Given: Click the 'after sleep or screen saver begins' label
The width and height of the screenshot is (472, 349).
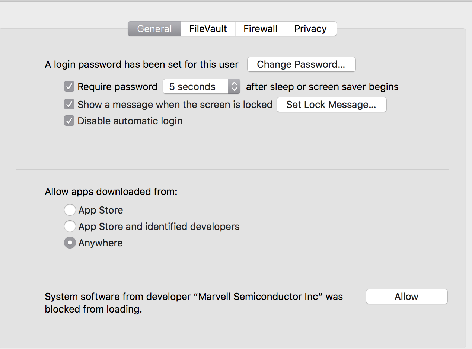Looking at the screenshot, I should click(x=322, y=87).
